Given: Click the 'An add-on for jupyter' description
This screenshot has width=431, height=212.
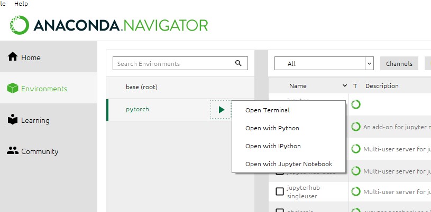Looking at the screenshot, I should click(397, 127).
